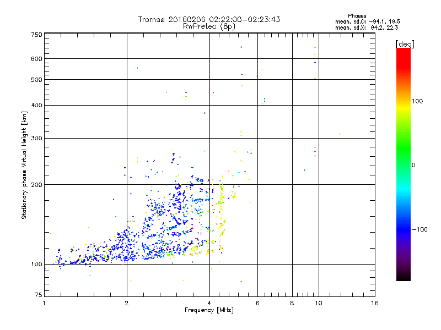
Task: Click the y-axis '500' tick label
Action: point(37,80)
